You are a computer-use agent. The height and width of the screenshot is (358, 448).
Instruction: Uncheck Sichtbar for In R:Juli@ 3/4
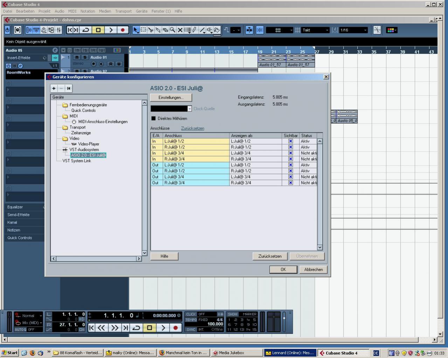click(290, 159)
